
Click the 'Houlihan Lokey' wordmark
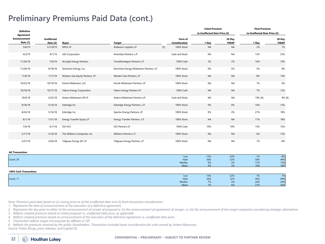pyautogui.click(x=46, y=240)
